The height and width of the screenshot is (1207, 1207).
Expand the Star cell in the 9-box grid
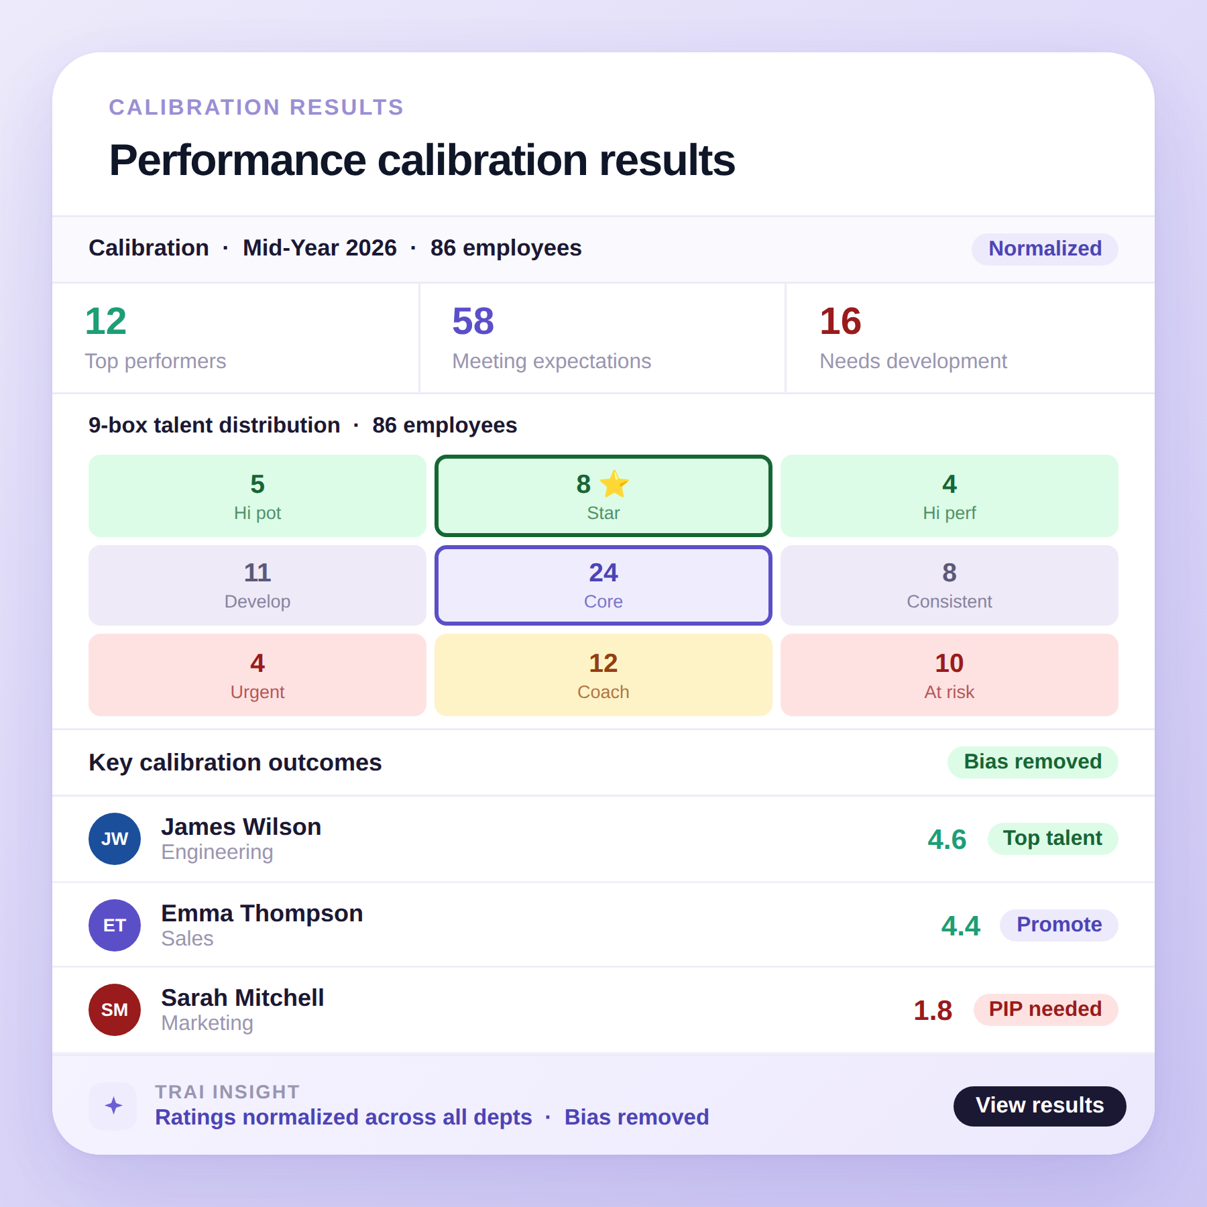[x=602, y=496]
